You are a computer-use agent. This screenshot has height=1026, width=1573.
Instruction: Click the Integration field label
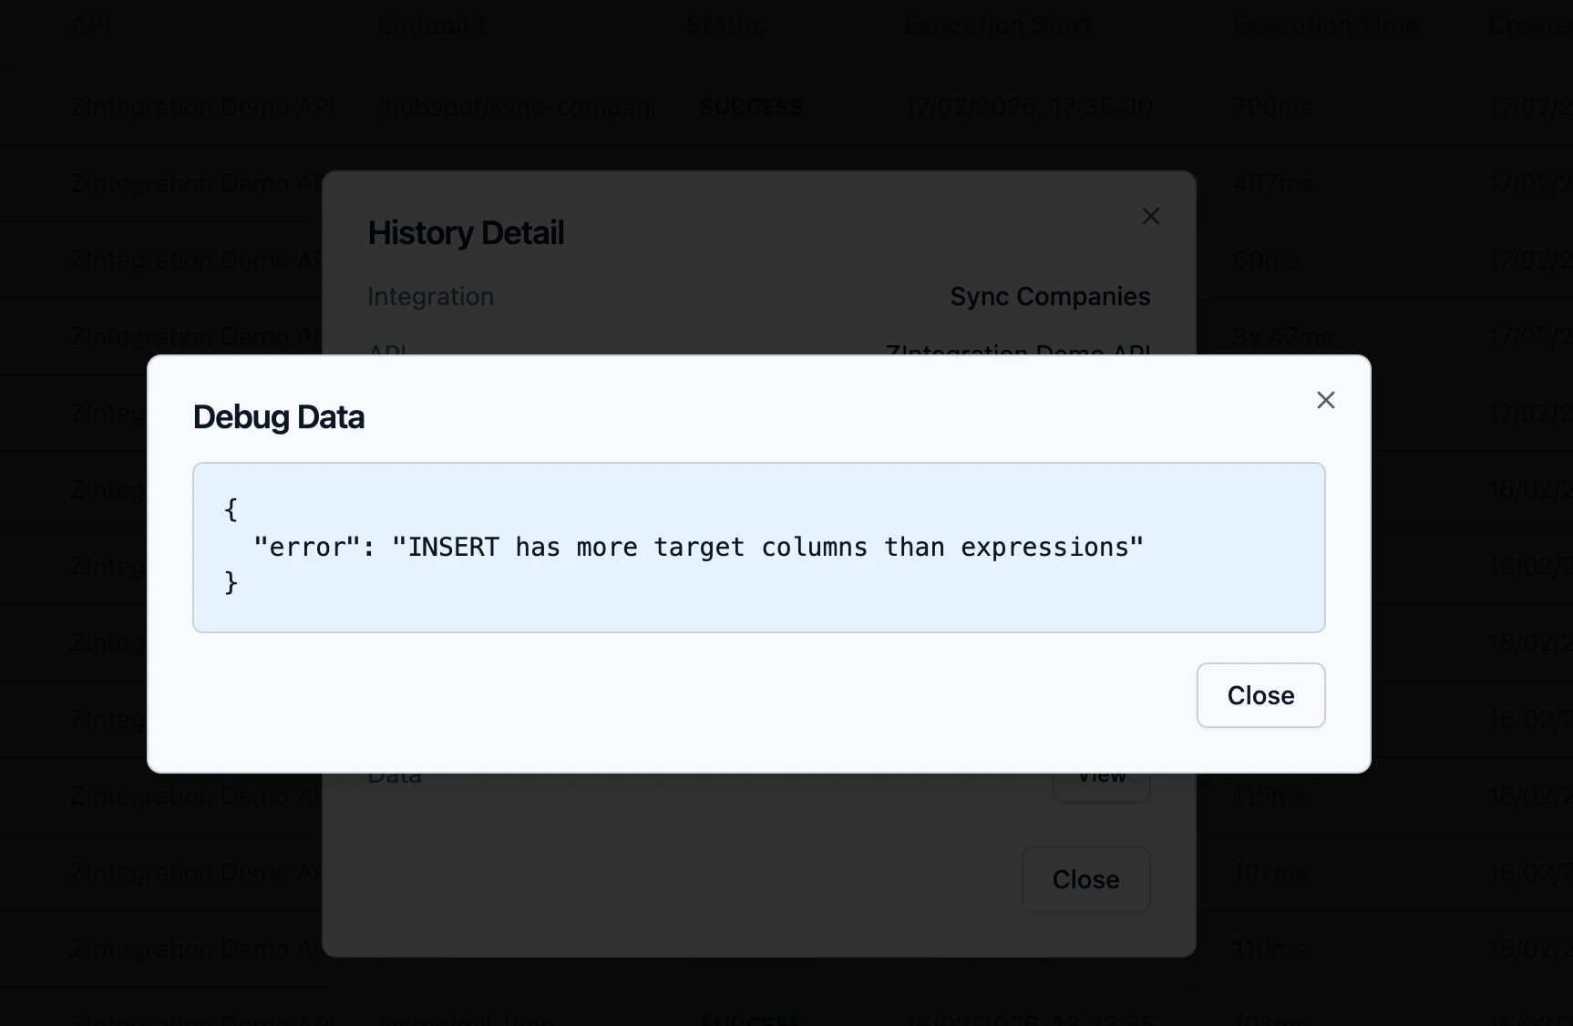click(430, 297)
